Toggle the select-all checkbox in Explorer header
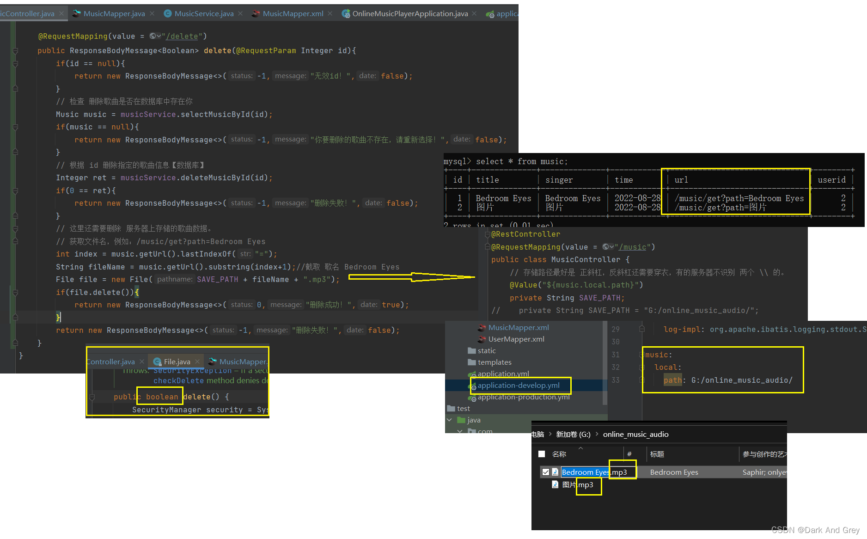Screen dimensions: 867x539 point(542,454)
